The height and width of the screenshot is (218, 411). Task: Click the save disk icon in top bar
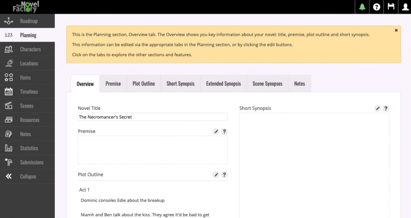(391, 7)
